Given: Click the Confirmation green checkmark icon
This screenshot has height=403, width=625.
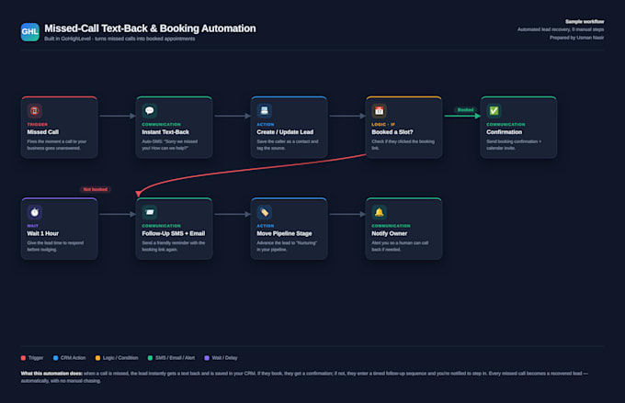Looking at the screenshot, I should pos(494,111).
